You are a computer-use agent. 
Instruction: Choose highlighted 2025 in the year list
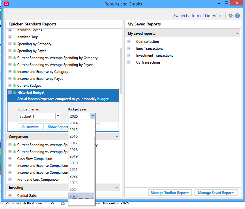pos(81,196)
